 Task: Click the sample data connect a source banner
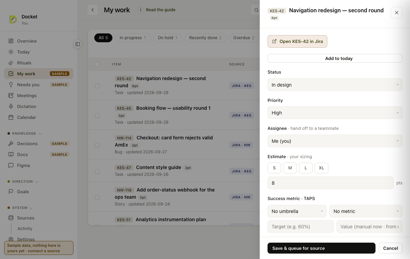(x=39, y=248)
